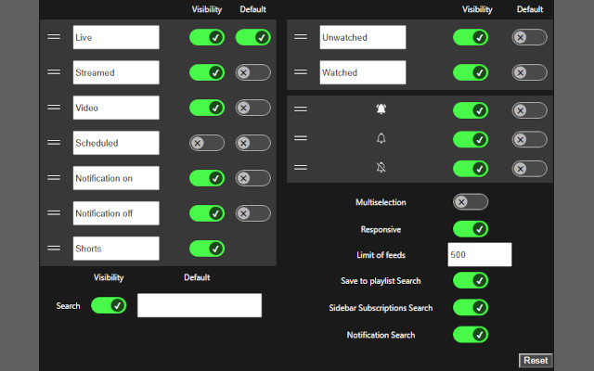Enable the Multiselection switch
The image size is (594, 371).
[471, 202]
